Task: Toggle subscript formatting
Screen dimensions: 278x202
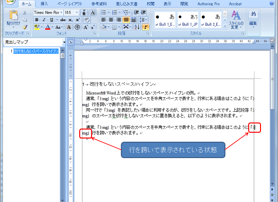Action: [x=71, y=20]
